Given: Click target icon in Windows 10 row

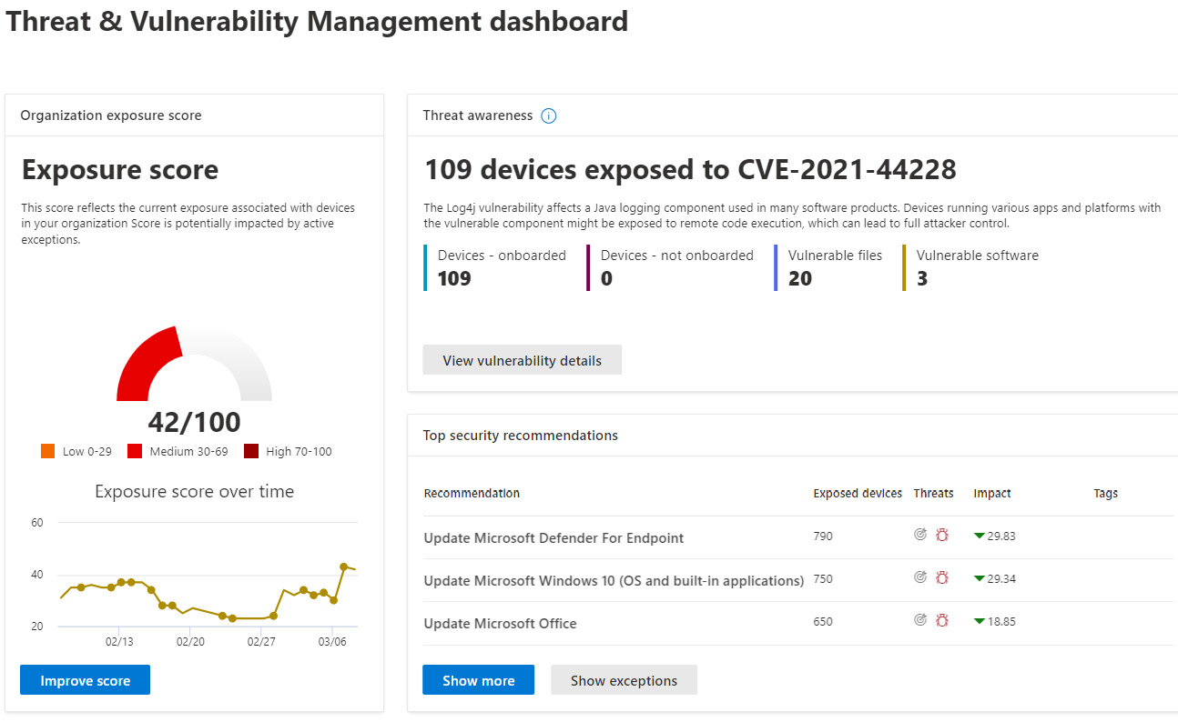Looking at the screenshot, I should pyautogui.click(x=920, y=577).
